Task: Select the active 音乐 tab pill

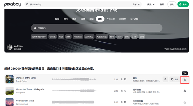Action: (100, 19)
